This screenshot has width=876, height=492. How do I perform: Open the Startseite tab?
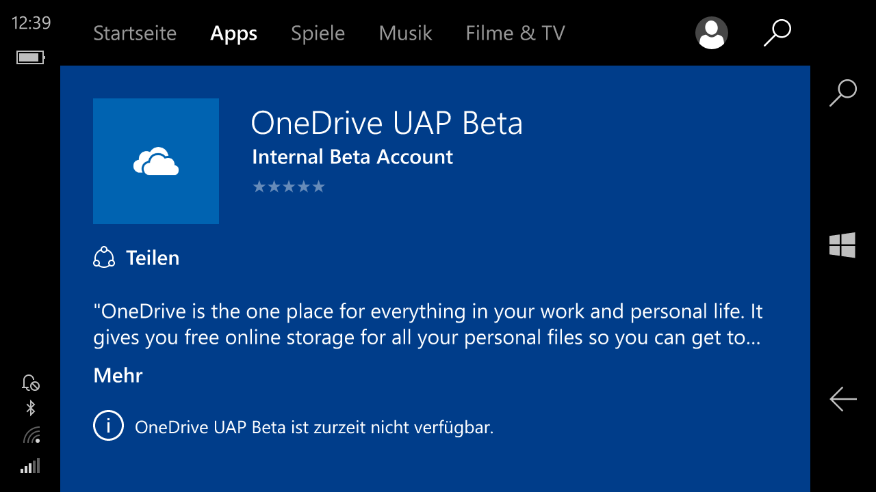(x=135, y=33)
